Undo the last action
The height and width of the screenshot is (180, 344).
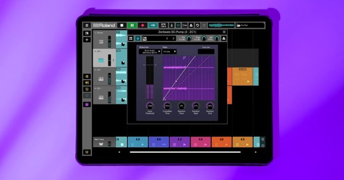(198, 25)
